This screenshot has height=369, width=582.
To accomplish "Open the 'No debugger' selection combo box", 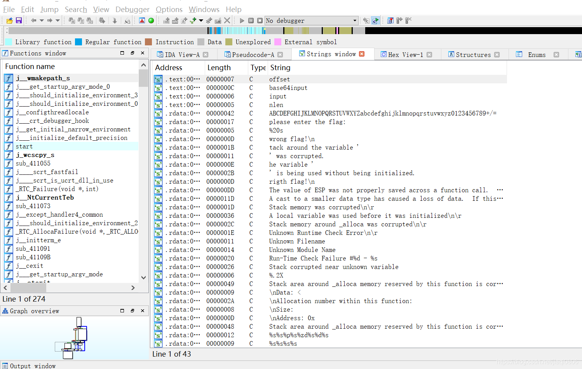I will coord(311,21).
